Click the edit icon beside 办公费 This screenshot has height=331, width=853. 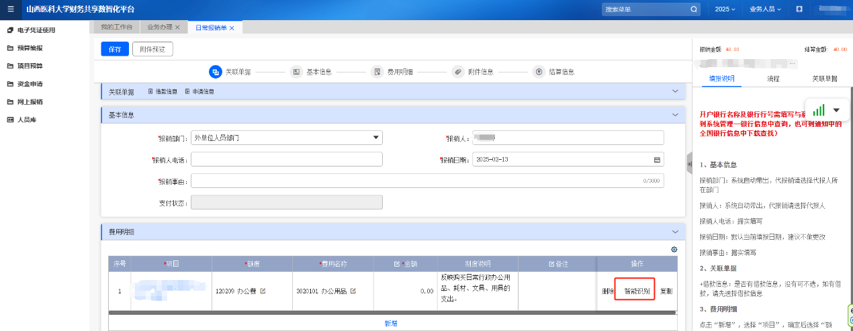point(263,291)
